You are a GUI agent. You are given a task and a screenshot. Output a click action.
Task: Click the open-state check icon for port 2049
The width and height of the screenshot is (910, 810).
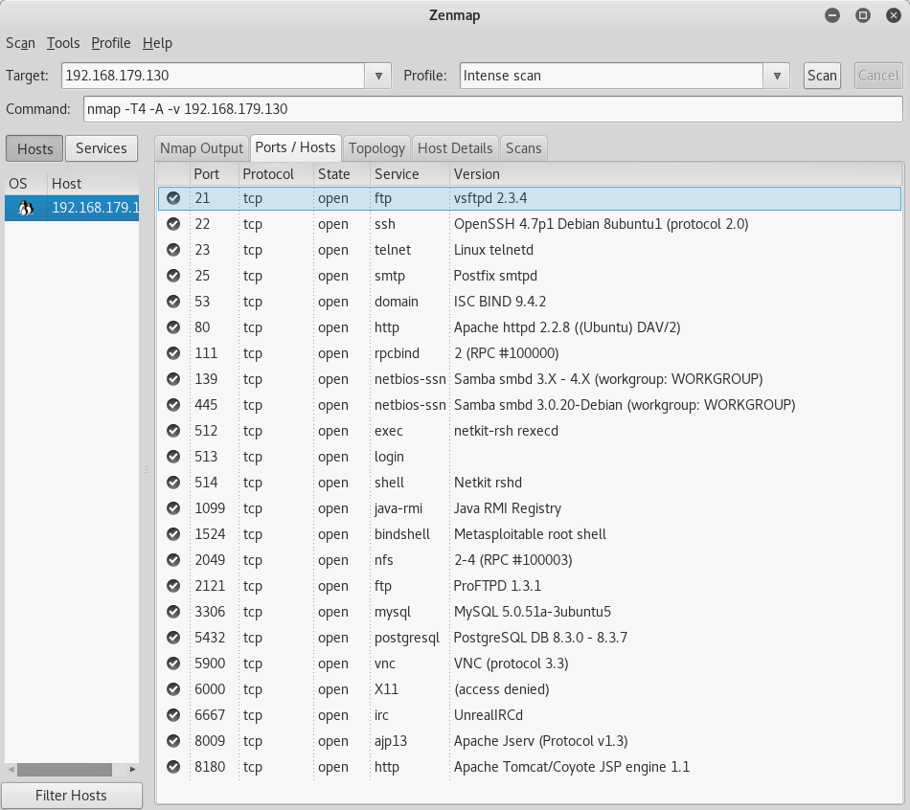[x=173, y=560]
